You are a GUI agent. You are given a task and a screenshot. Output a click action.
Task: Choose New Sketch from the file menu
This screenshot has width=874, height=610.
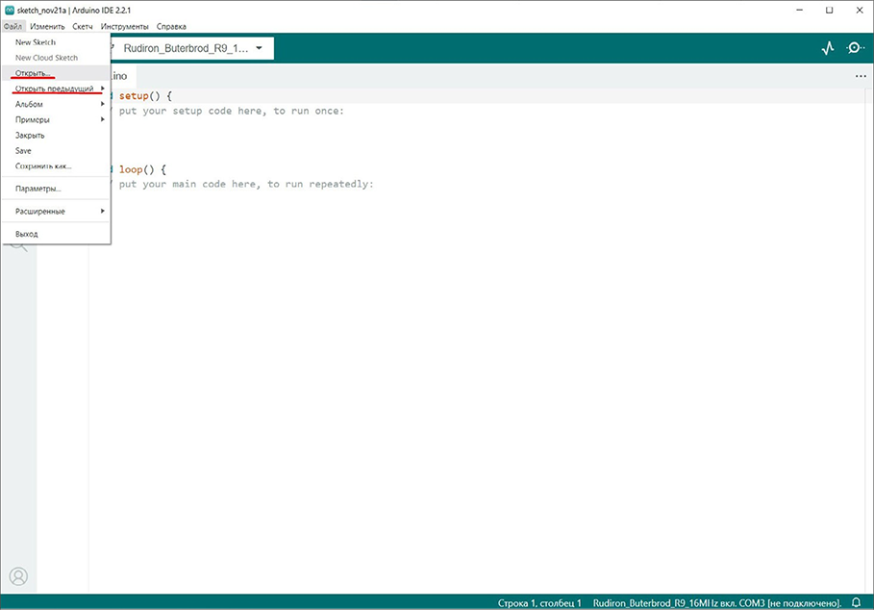pyautogui.click(x=56, y=42)
